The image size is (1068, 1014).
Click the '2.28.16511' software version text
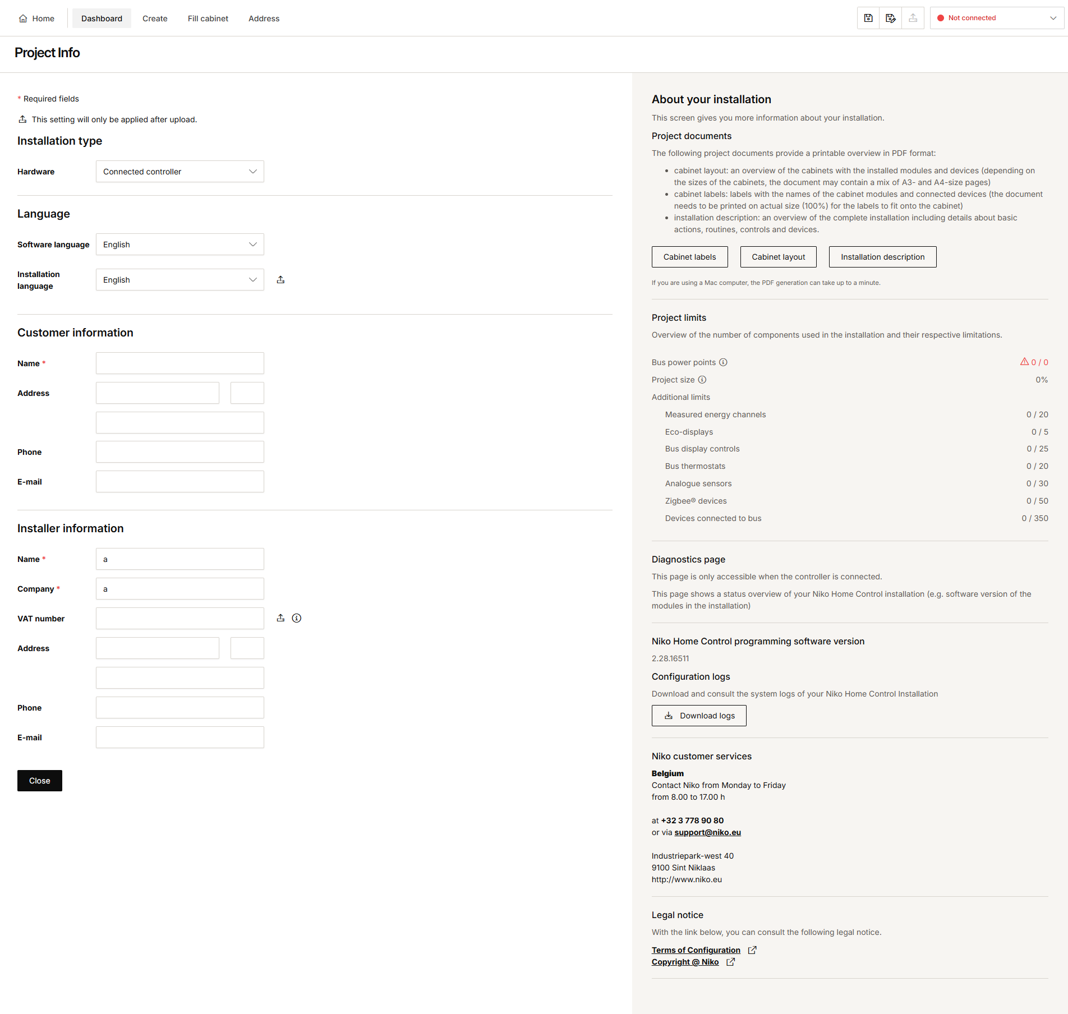[x=670, y=658]
